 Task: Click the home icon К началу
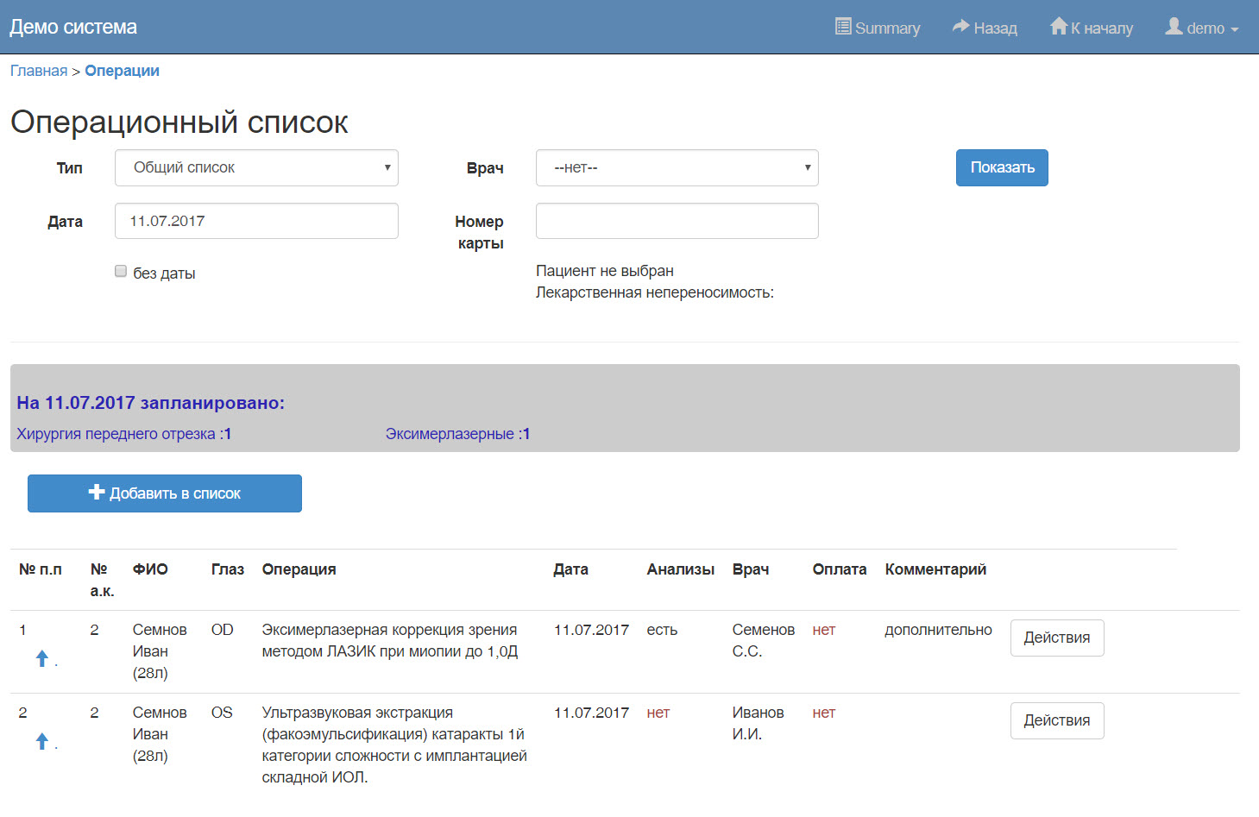pyautogui.click(x=1058, y=27)
